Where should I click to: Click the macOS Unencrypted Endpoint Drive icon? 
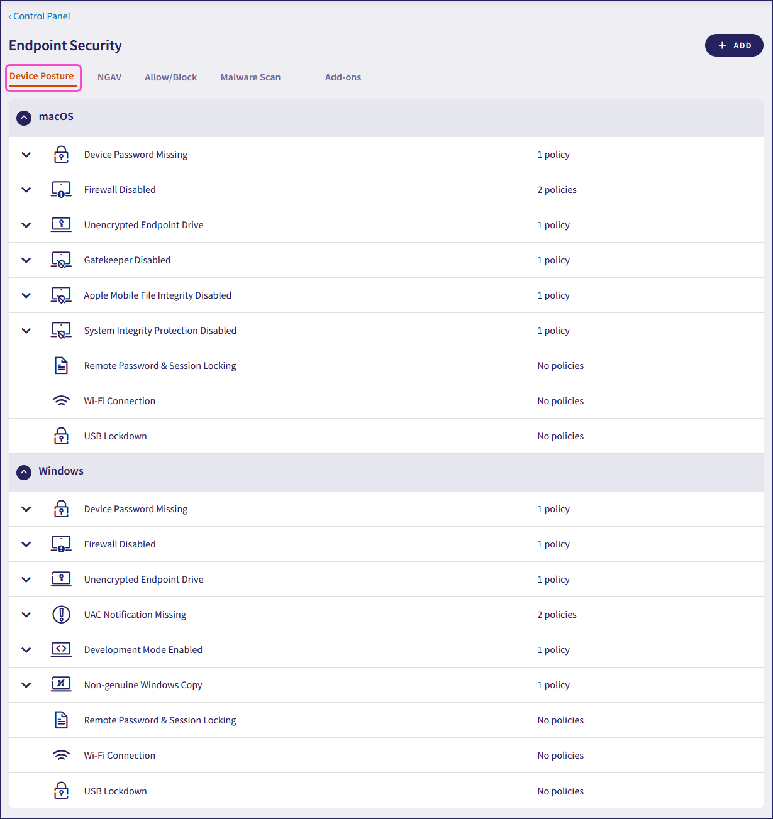pos(61,224)
